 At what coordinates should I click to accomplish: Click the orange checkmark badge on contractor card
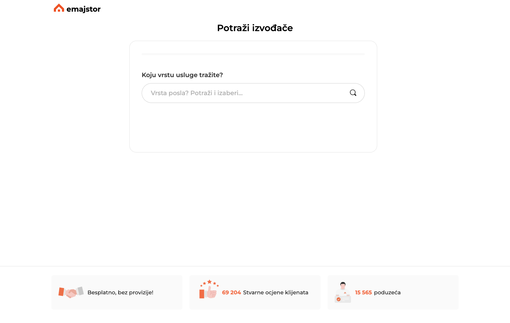pos(339,299)
